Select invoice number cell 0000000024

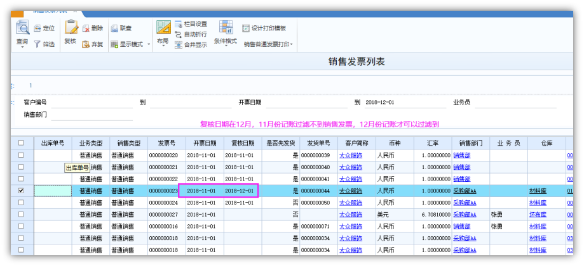167,203
